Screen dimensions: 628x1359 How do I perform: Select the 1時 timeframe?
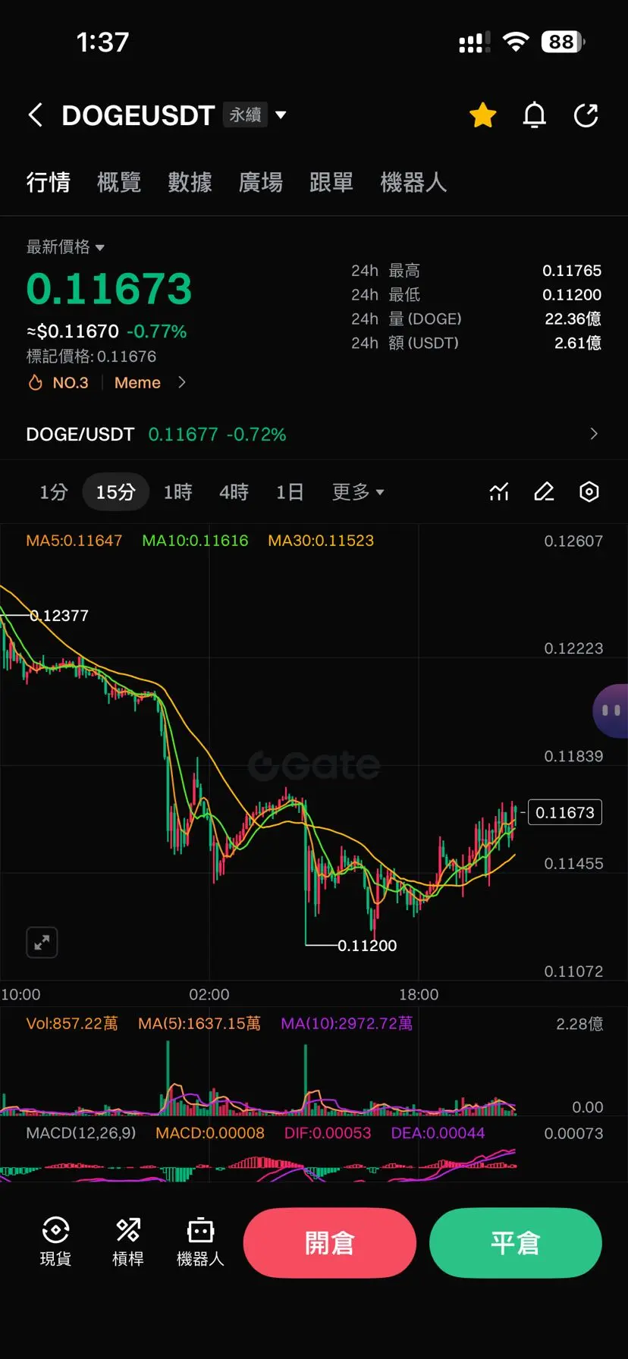[x=178, y=492]
